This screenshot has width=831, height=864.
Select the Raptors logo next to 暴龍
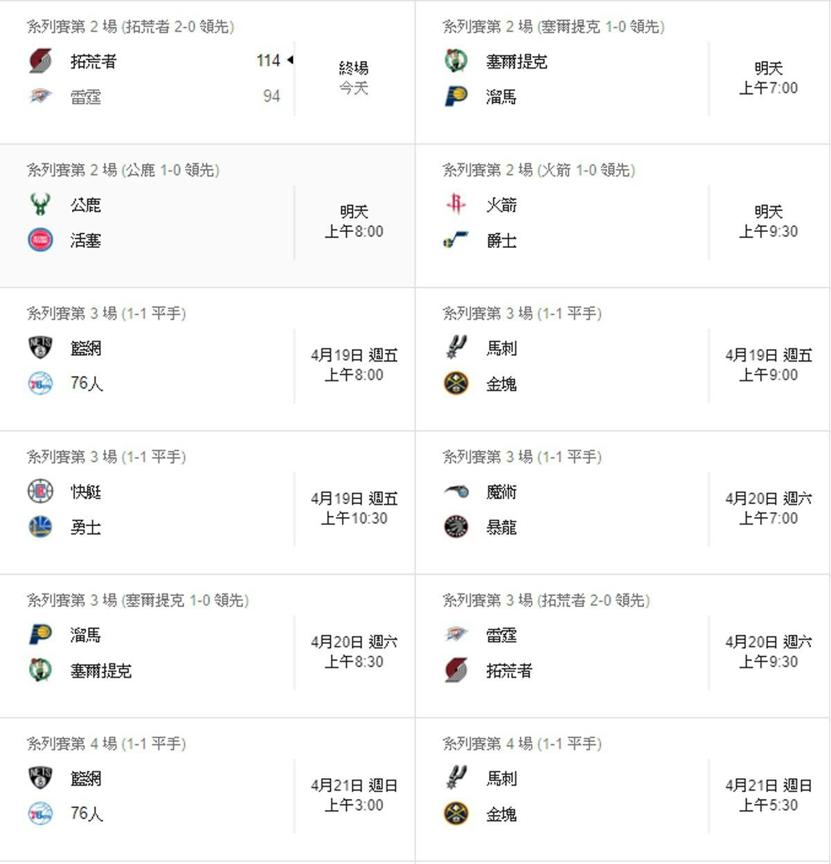[x=456, y=526]
